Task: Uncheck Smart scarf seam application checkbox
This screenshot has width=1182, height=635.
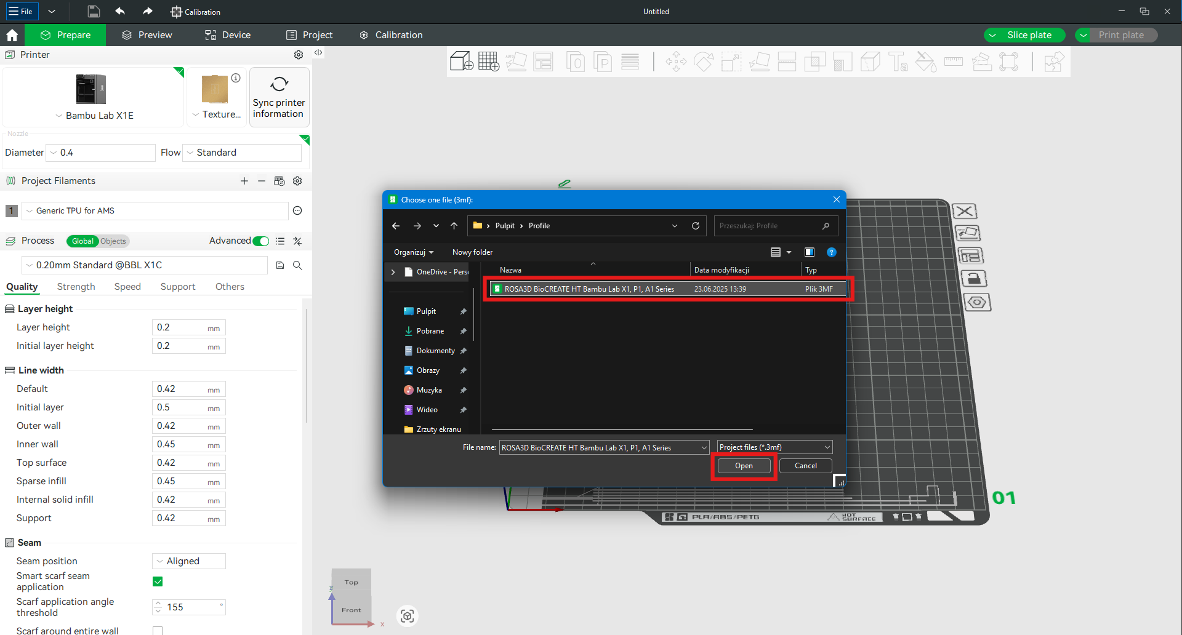Action: tap(158, 581)
